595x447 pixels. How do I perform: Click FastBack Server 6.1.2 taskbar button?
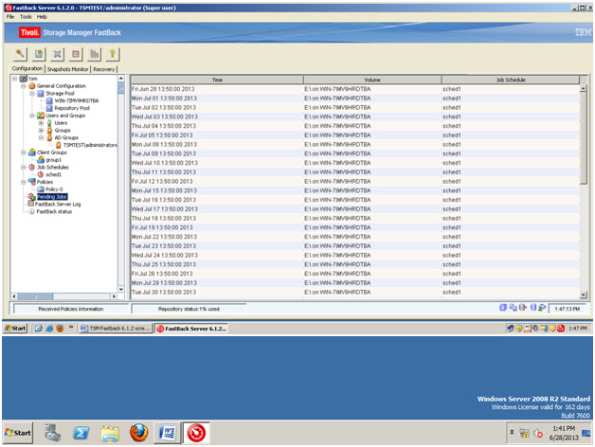(x=191, y=329)
